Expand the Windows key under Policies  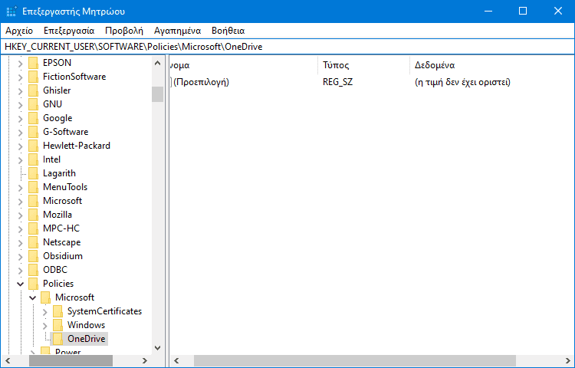[x=44, y=326]
